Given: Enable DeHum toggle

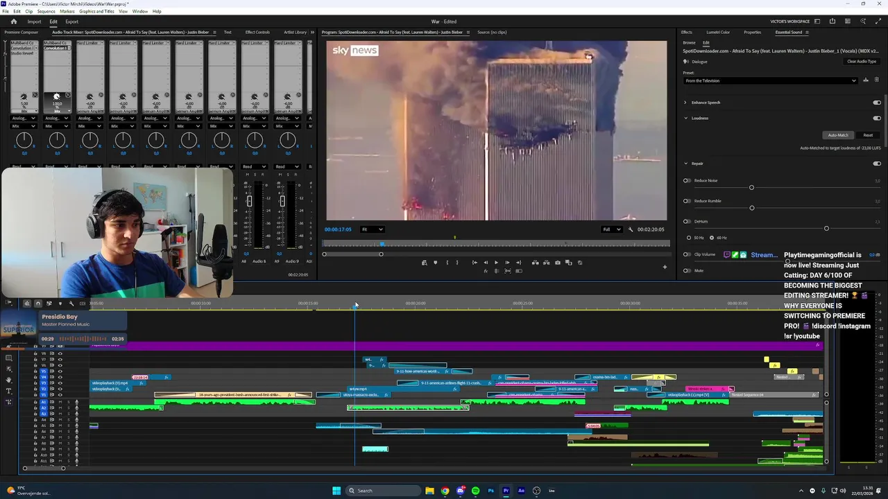Looking at the screenshot, I should pyautogui.click(x=687, y=222).
